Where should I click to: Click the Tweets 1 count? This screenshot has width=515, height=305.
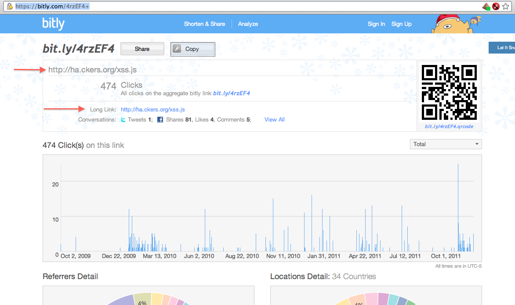140,120
